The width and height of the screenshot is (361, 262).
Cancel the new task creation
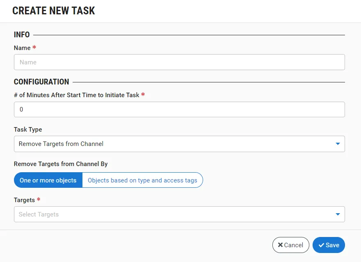point(290,245)
